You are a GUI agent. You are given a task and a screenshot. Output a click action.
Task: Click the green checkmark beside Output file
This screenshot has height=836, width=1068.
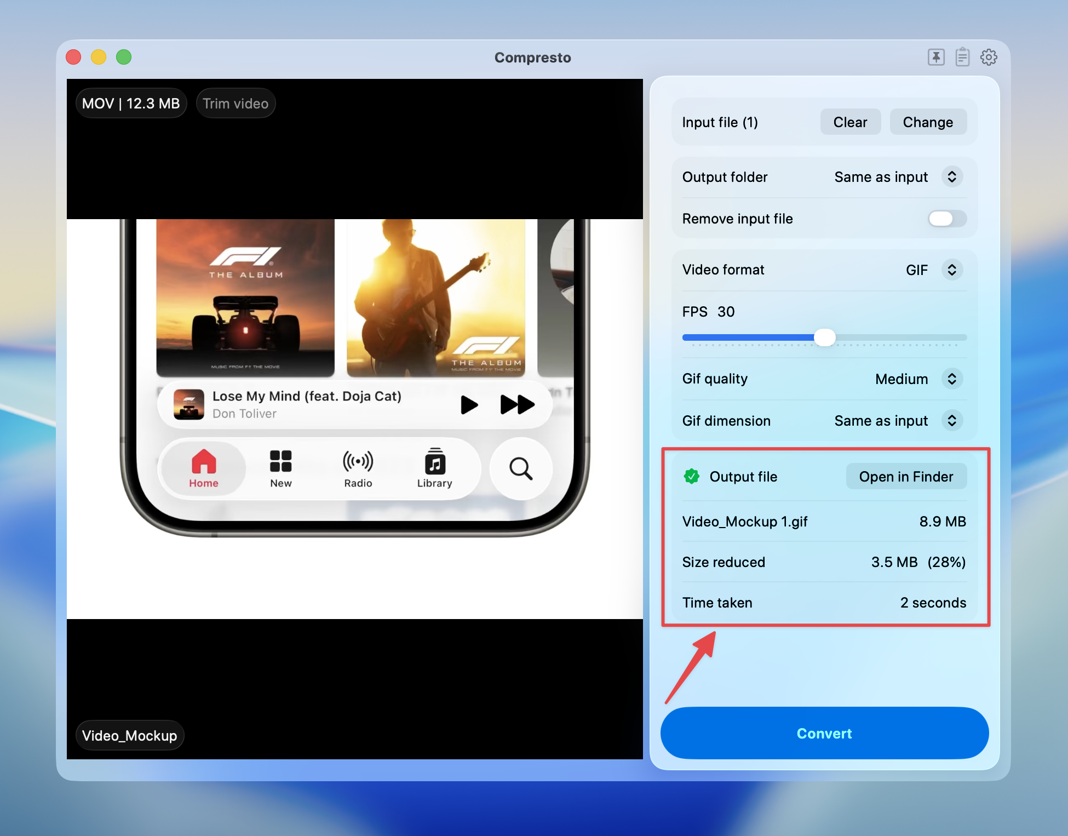[692, 476]
